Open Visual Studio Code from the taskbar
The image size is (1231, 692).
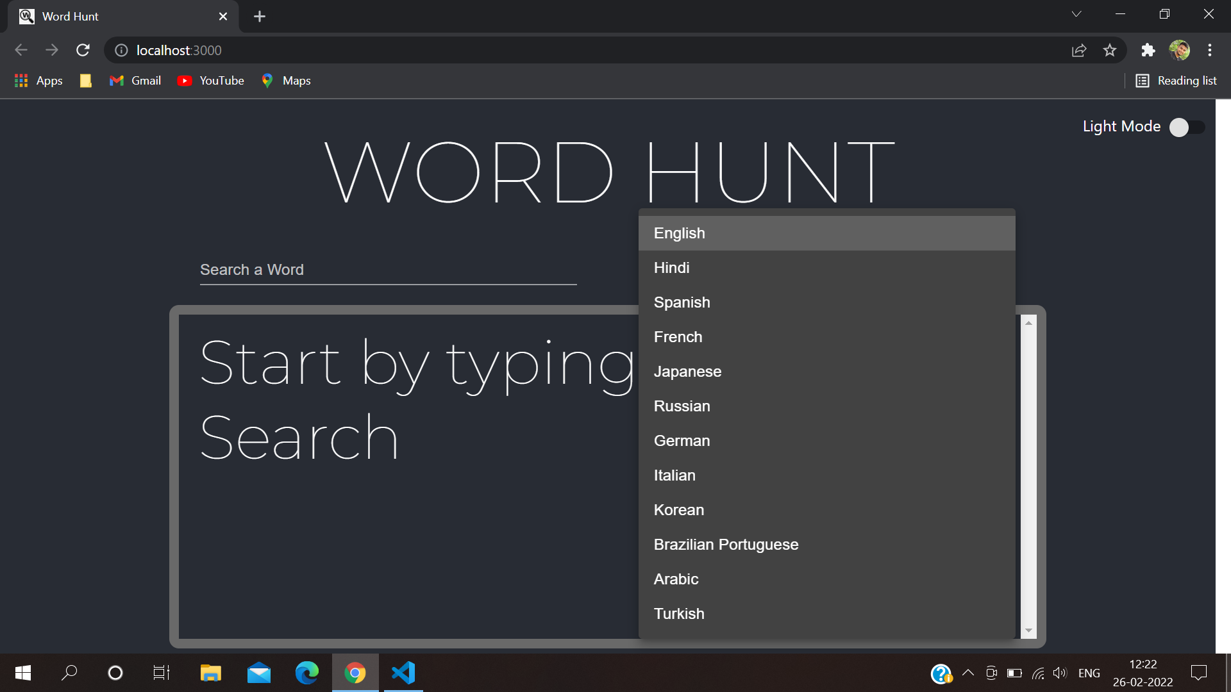403,673
